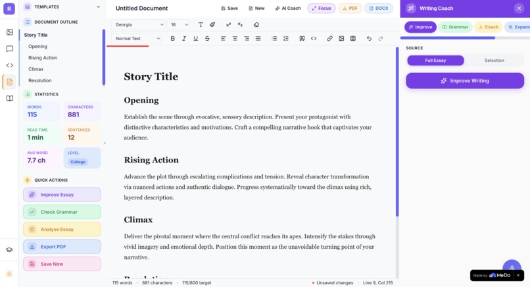Click Save Now quick action
Viewport: 530px width, 287px height.
(x=62, y=264)
